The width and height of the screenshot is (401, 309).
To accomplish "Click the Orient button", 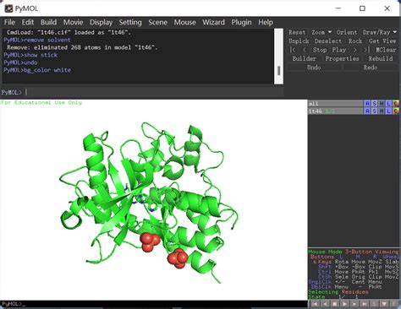I will click(x=347, y=32).
